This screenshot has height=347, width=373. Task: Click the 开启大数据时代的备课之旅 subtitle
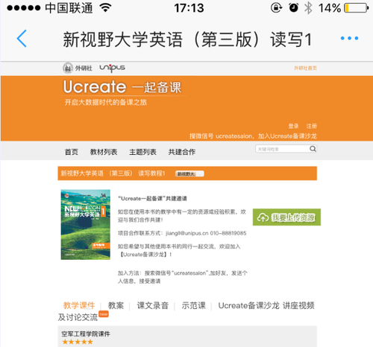106,102
